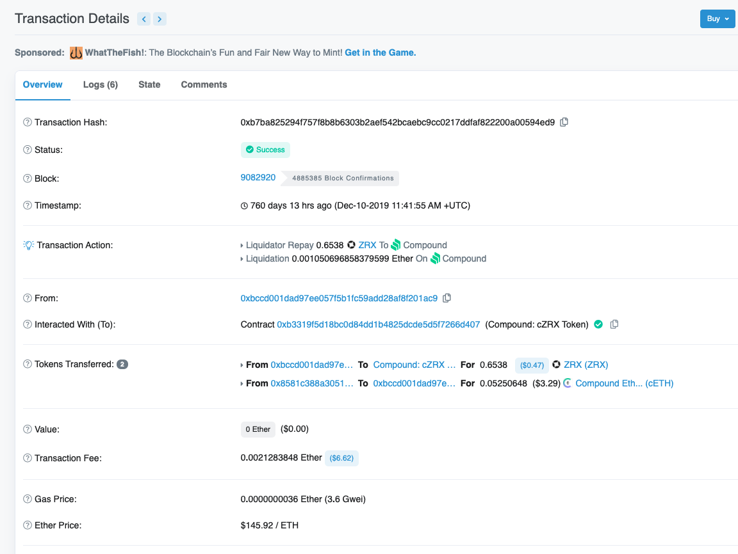Click ZRX token icon in Liquidator Repay row

click(351, 245)
